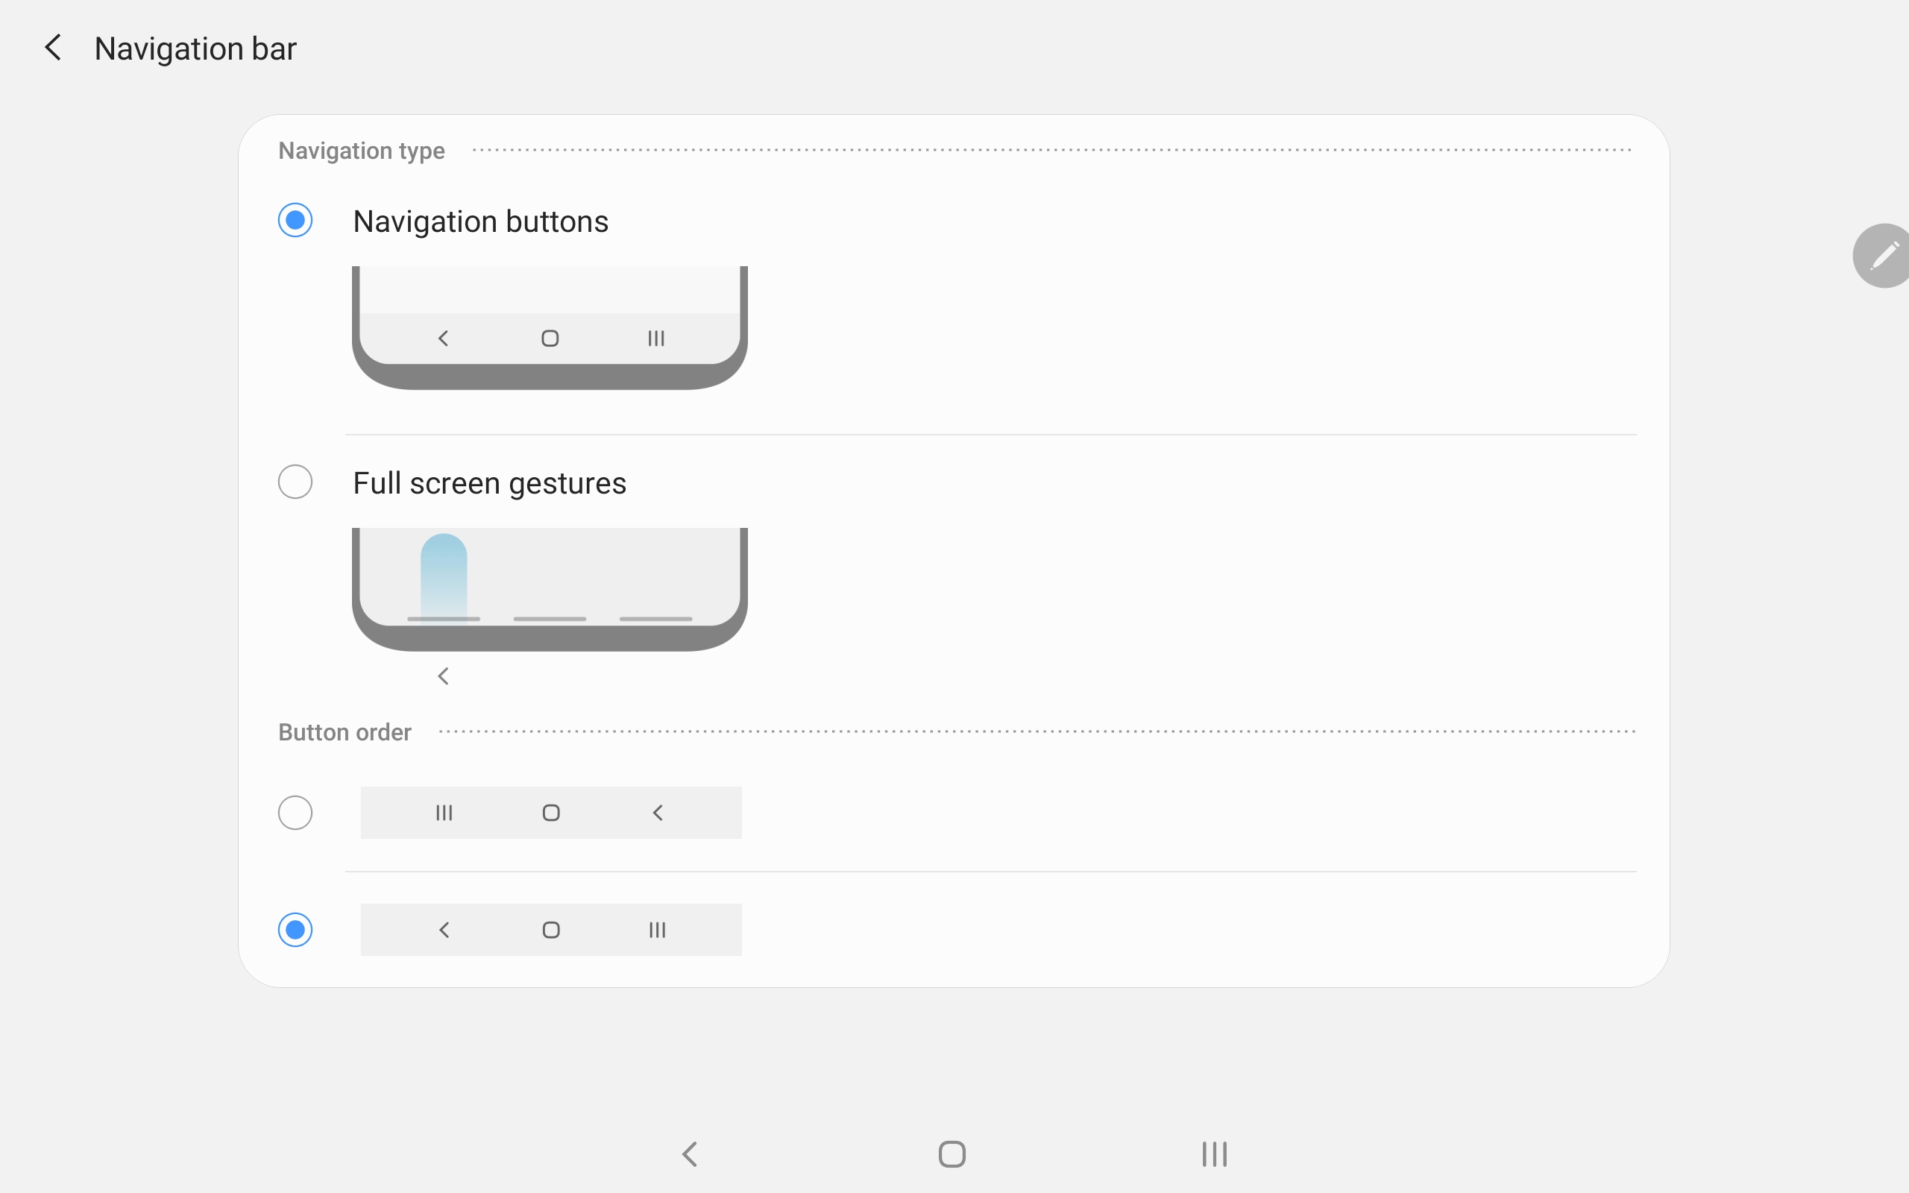
Task: Select the Navigation buttons radio option
Action: [295, 220]
